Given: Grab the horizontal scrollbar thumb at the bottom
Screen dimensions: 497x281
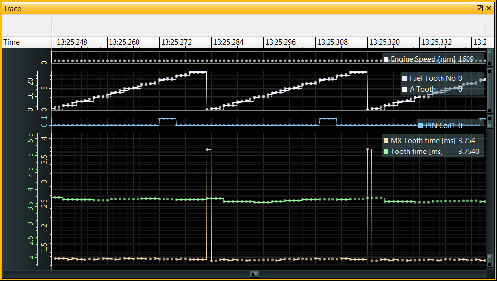Looking at the screenshot, I should tap(254, 274).
